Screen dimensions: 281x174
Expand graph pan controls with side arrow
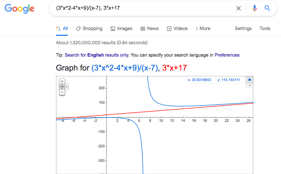pyautogui.click(x=67, y=87)
